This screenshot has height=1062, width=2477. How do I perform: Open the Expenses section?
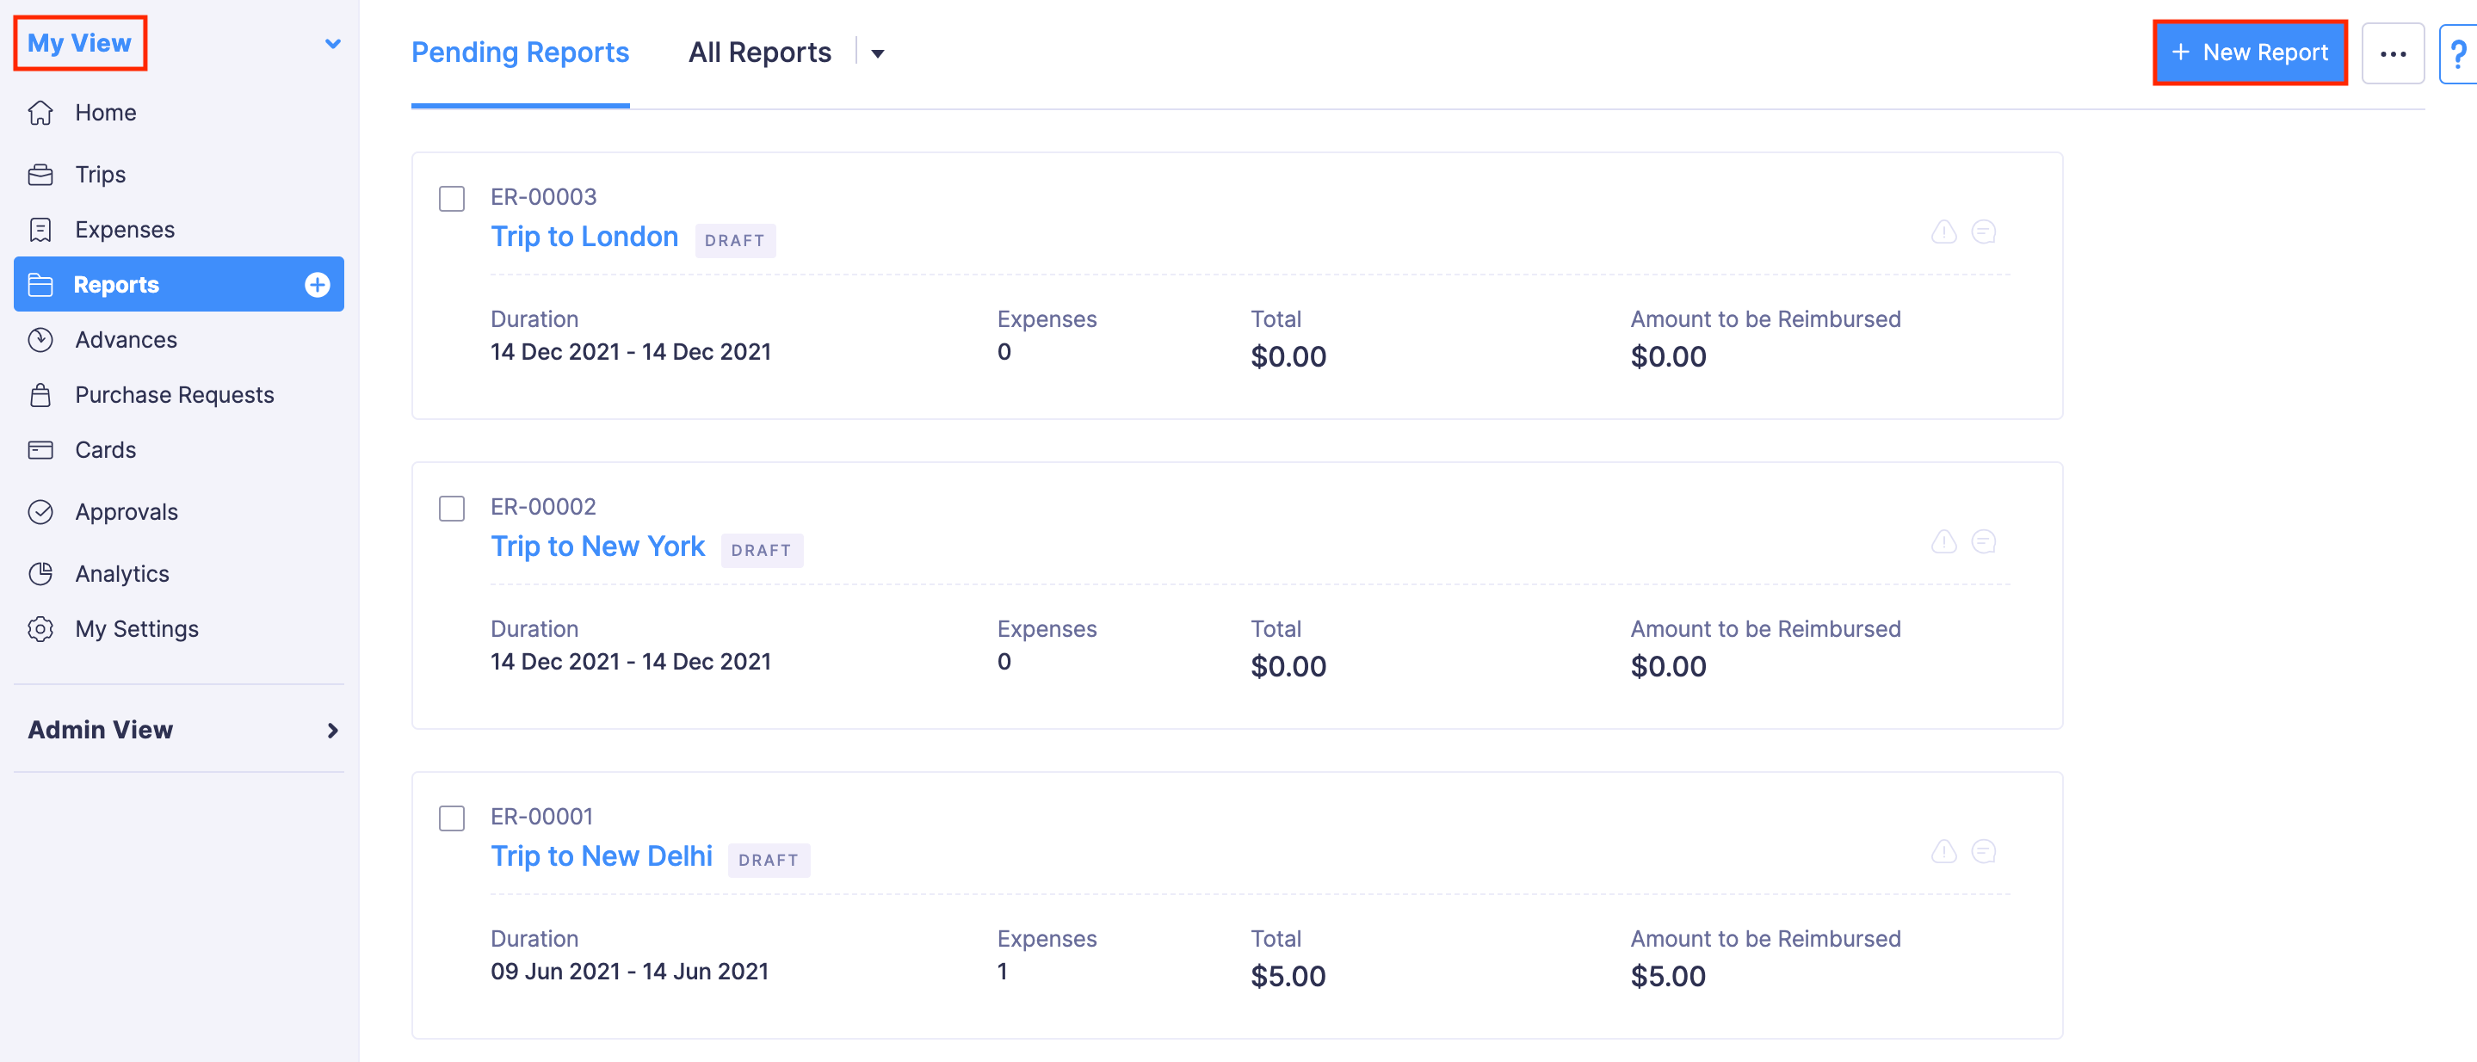pos(126,230)
